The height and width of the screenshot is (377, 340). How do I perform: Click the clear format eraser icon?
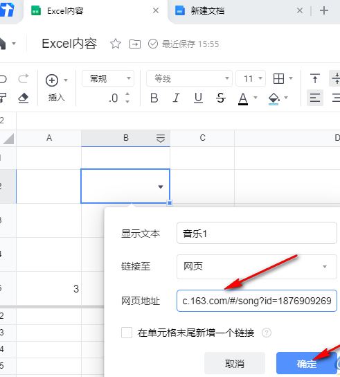tap(24, 98)
